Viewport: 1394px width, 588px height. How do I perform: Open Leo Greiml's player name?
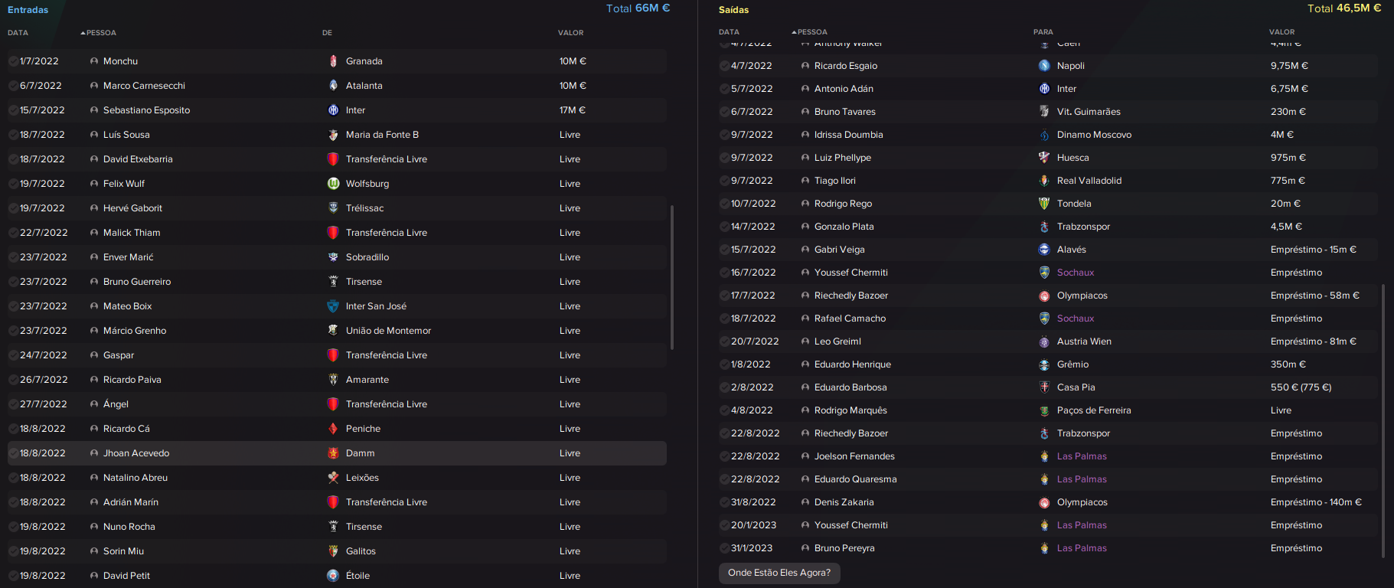coord(837,341)
